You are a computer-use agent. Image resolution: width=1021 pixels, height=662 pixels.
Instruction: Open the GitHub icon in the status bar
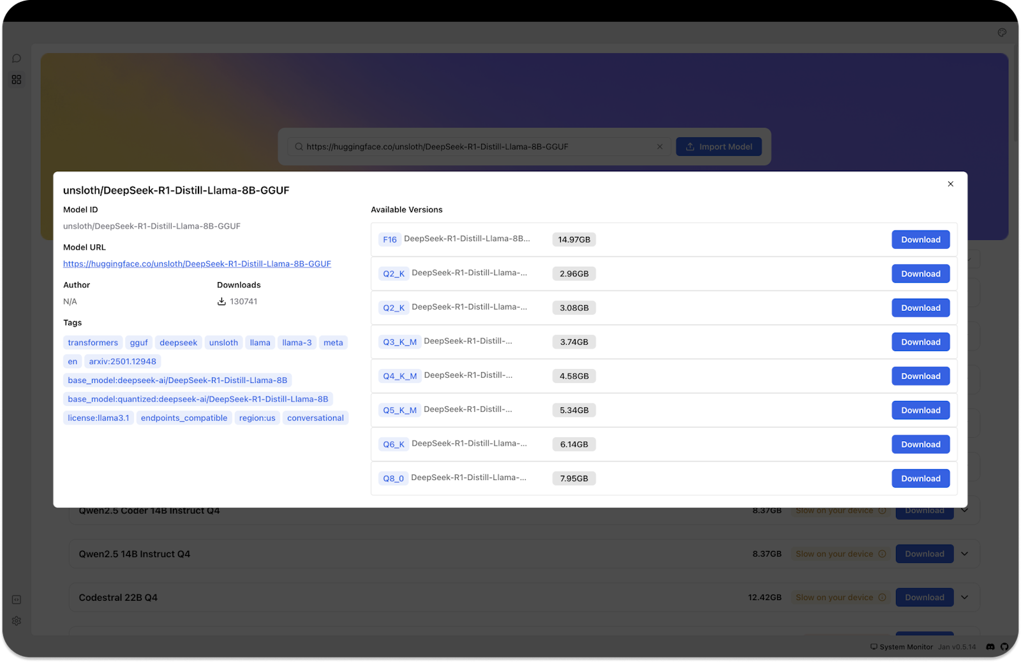[1005, 647]
